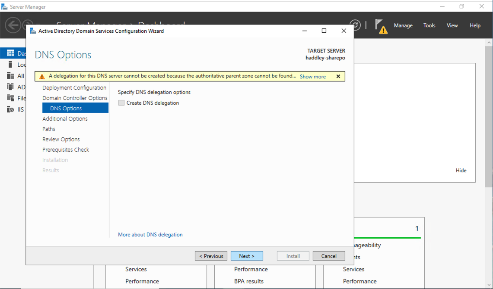The width and height of the screenshot is (493, 289).
Task: Click the Server Manager title bar icon
Action: 4,6
